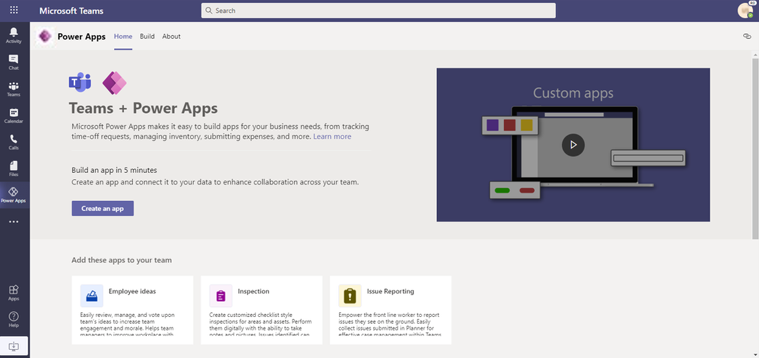Click the app launcher grid icon
759x358 pixels.
tap(13, 10)
